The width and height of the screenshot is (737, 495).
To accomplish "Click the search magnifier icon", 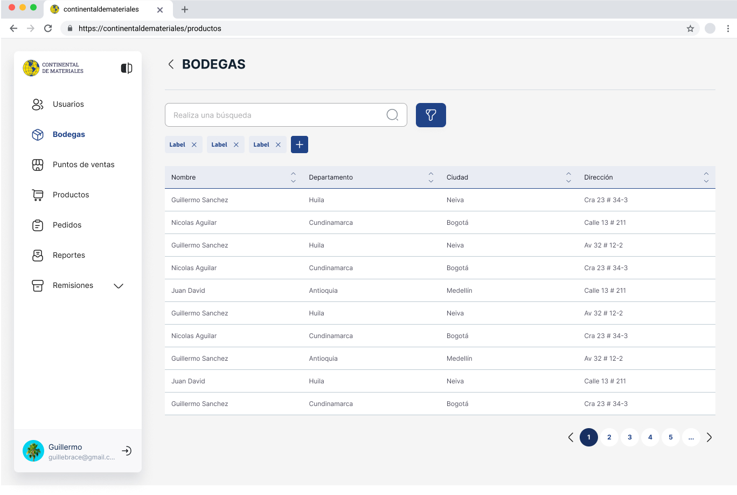I will tap(392, 115).
